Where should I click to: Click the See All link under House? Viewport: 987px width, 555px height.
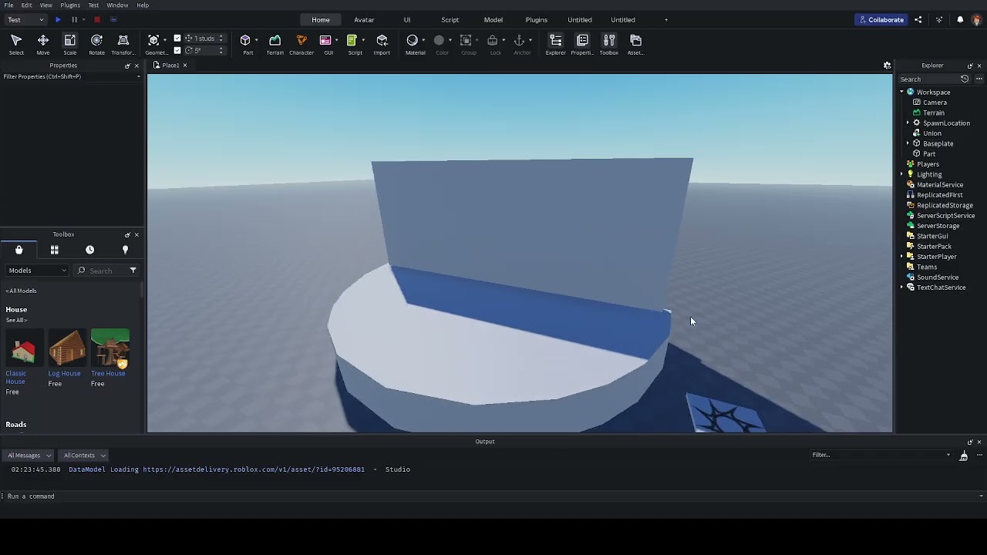[16, 320]
